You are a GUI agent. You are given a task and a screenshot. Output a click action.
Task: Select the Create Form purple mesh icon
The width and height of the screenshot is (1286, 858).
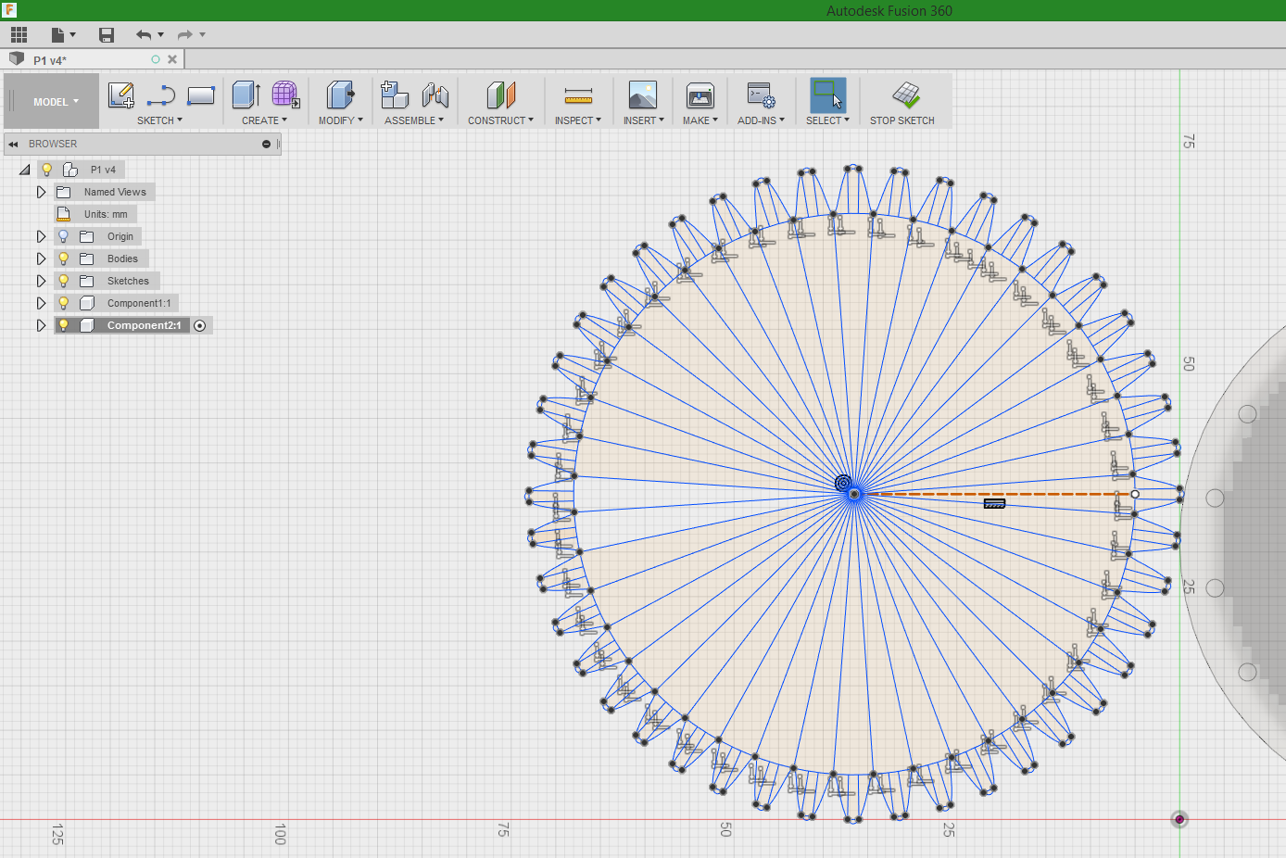pos(285,95)
